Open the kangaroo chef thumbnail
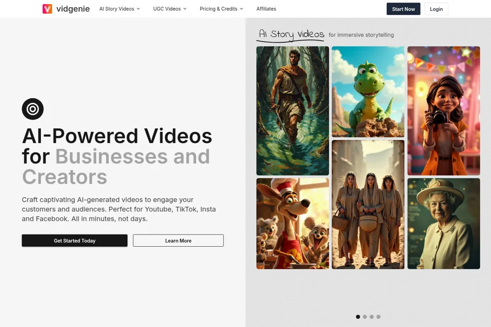This screenshot has width=491, height=327. point(293,224)
